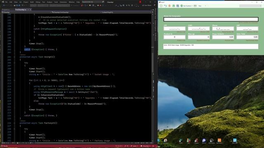
Task: Open the File menu in Visual Studio
Action: [7, 2]
